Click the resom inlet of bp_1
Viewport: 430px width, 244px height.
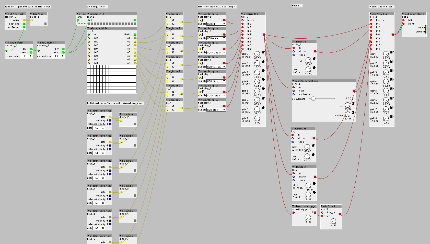click(x=293, y=142)
